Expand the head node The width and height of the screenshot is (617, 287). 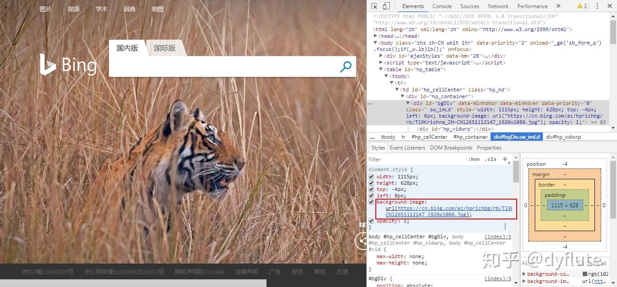(x=375, y=36)
